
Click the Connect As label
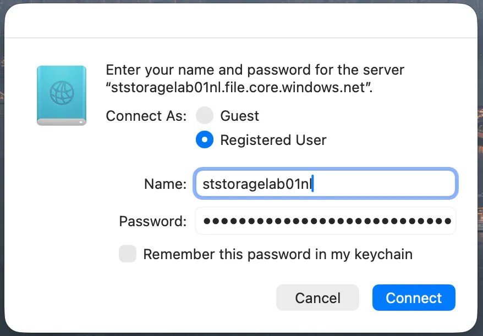146,116
